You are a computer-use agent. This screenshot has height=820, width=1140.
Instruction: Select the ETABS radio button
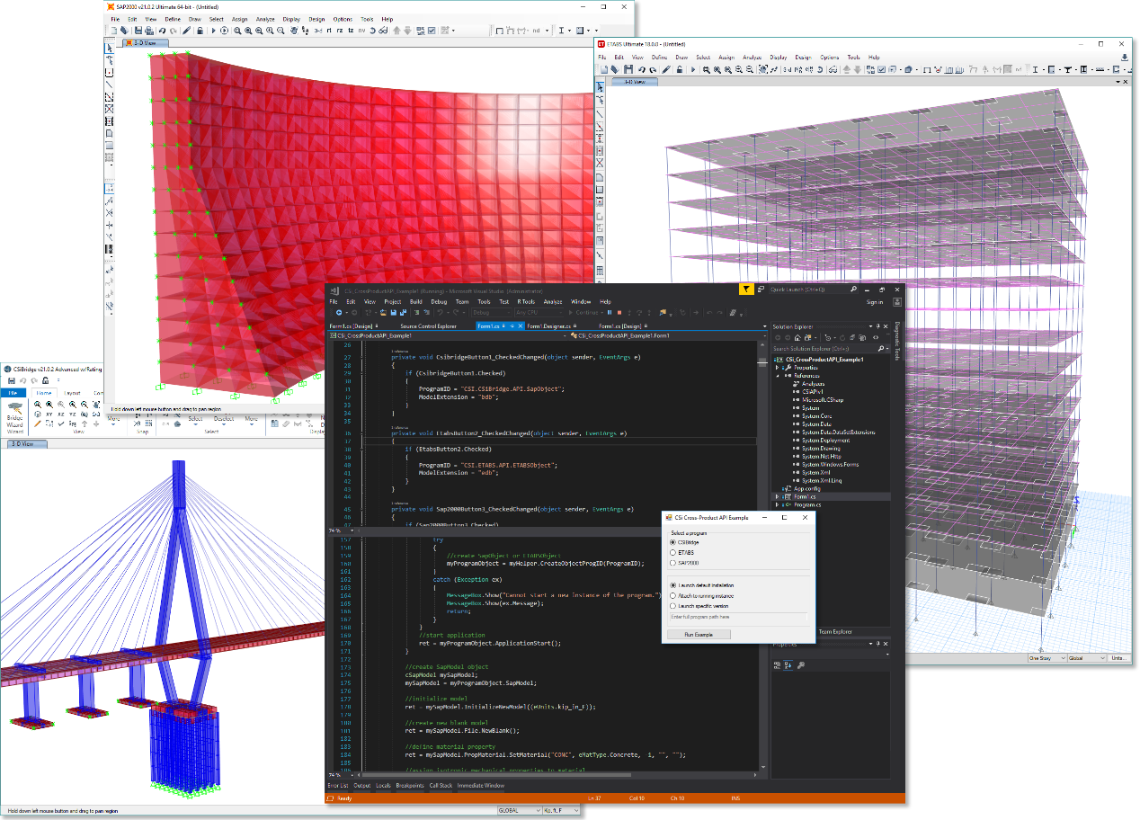673,553
